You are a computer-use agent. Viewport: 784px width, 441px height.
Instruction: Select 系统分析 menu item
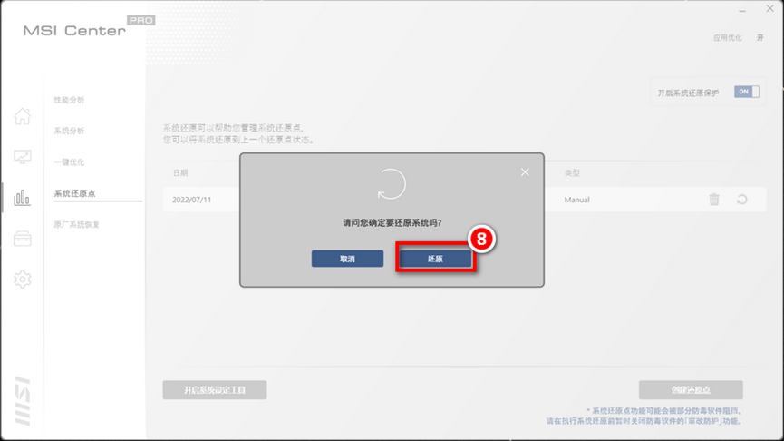point(70,131)
